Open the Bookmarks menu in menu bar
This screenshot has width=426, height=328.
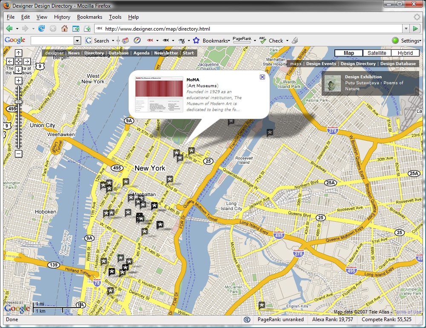(89, 17)
